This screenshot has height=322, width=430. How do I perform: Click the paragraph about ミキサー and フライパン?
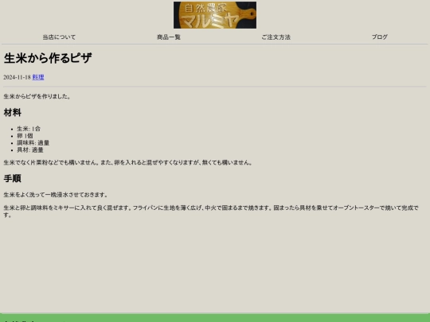(211, 211)
